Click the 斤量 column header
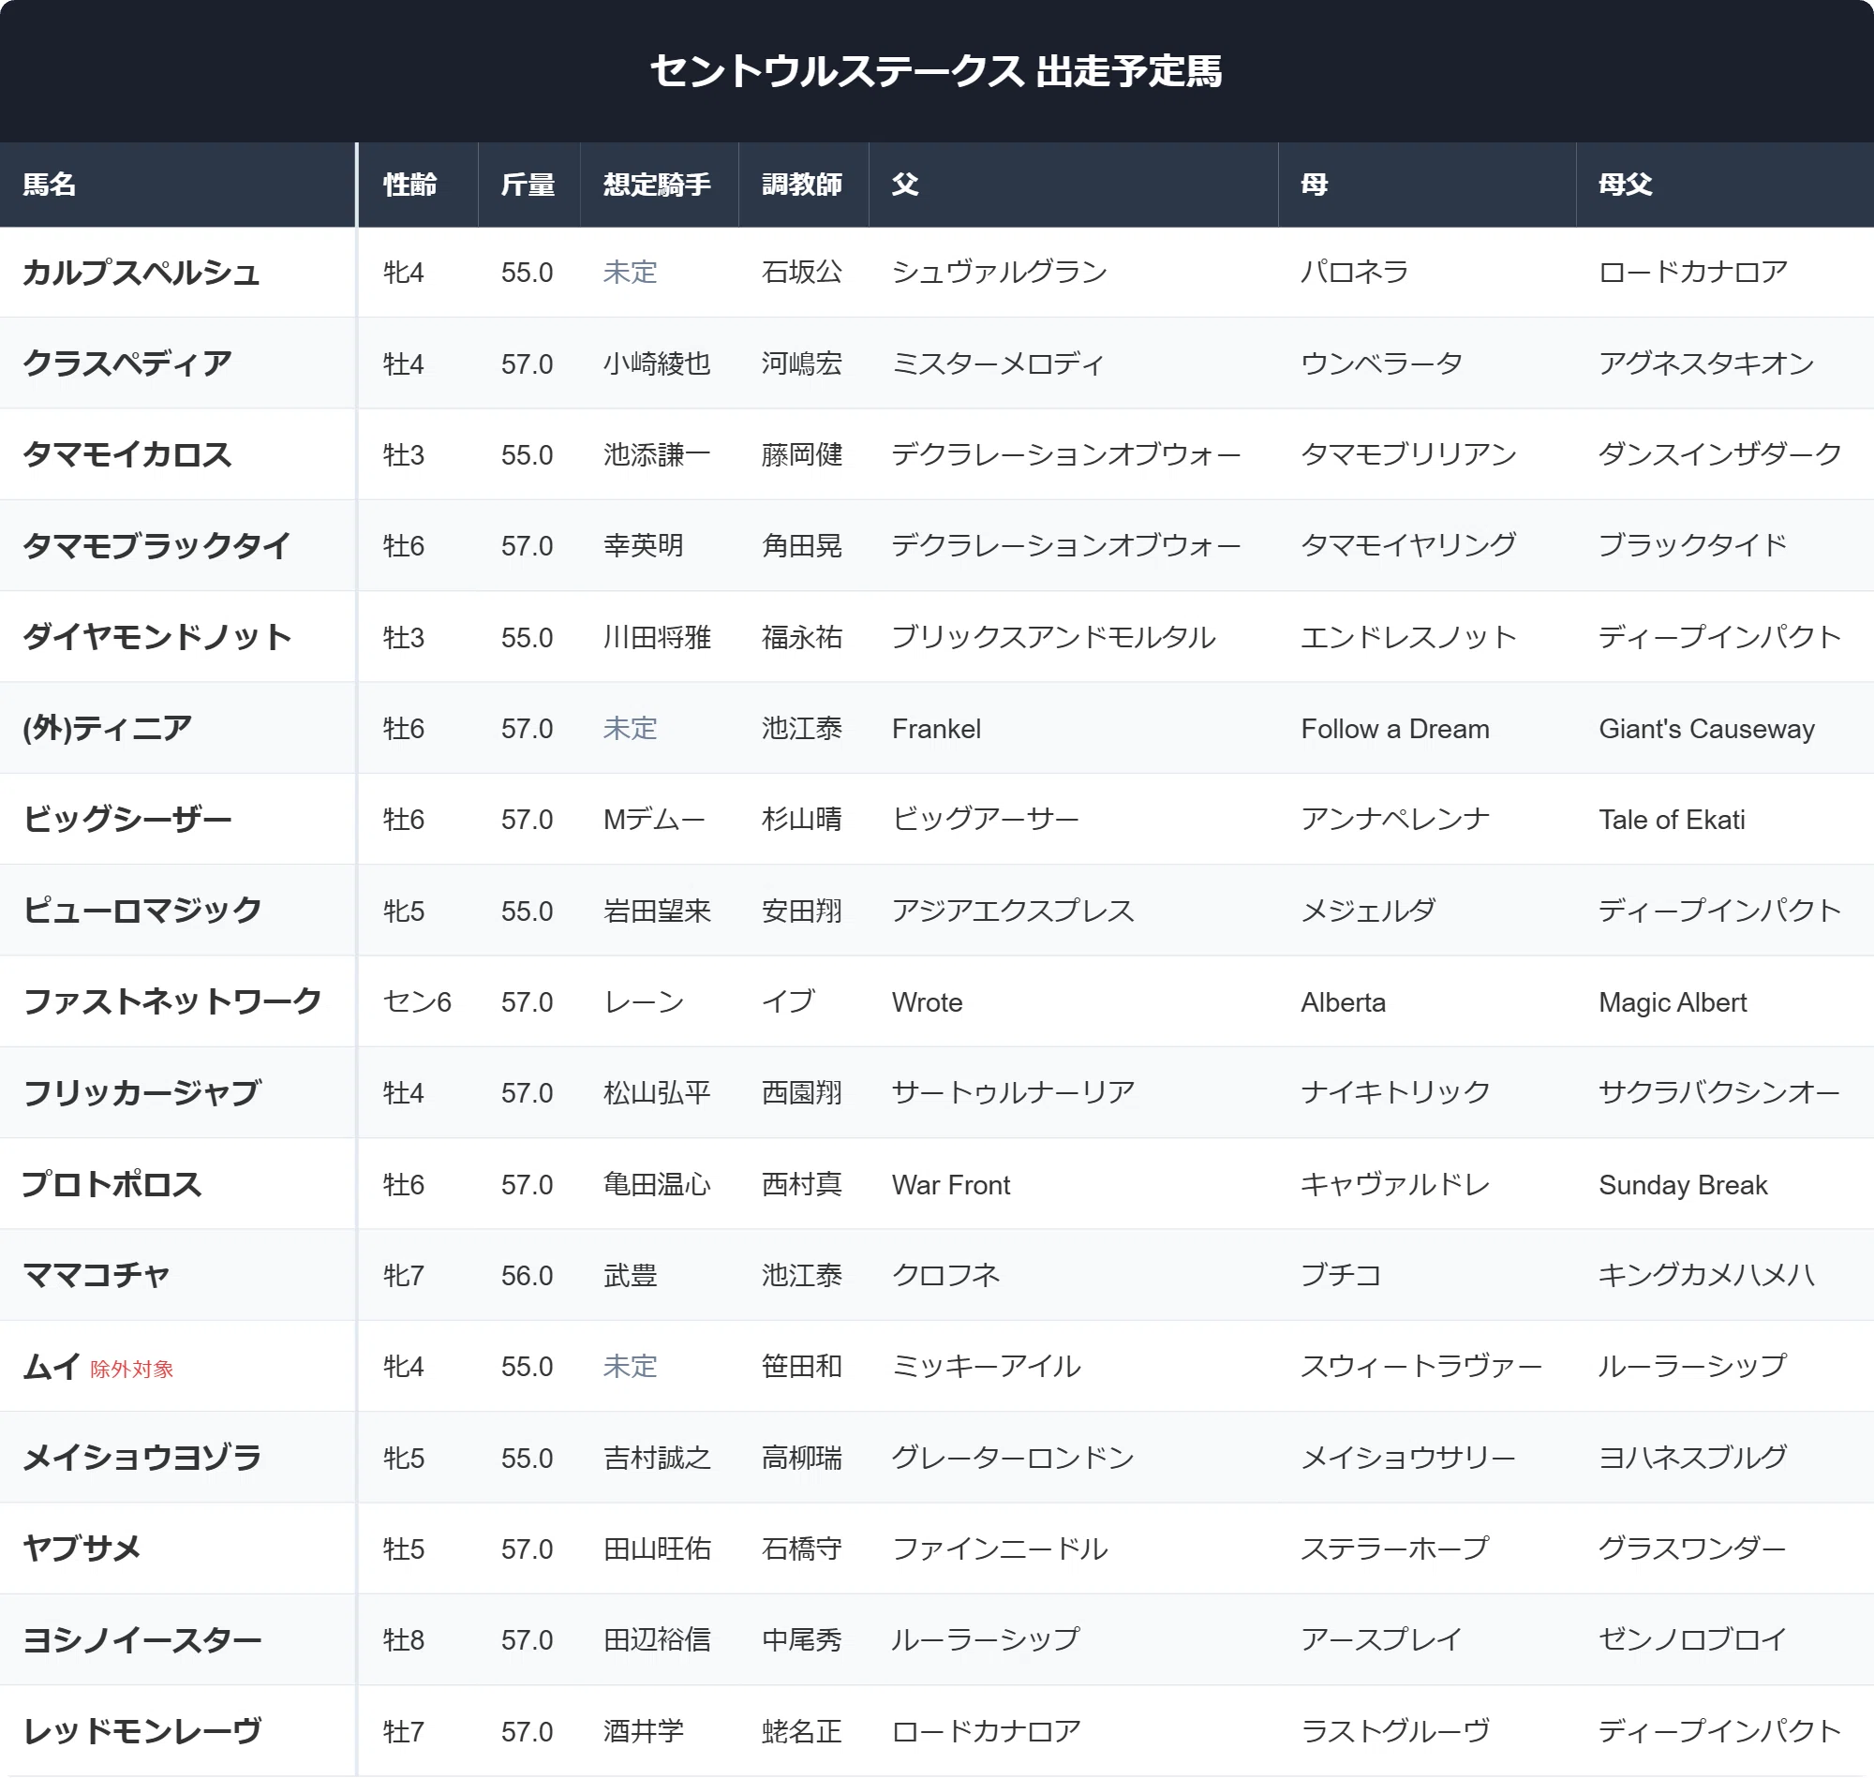This screenshot has width=1874, height=1778. pyautogui.click(x=528, y=185)
